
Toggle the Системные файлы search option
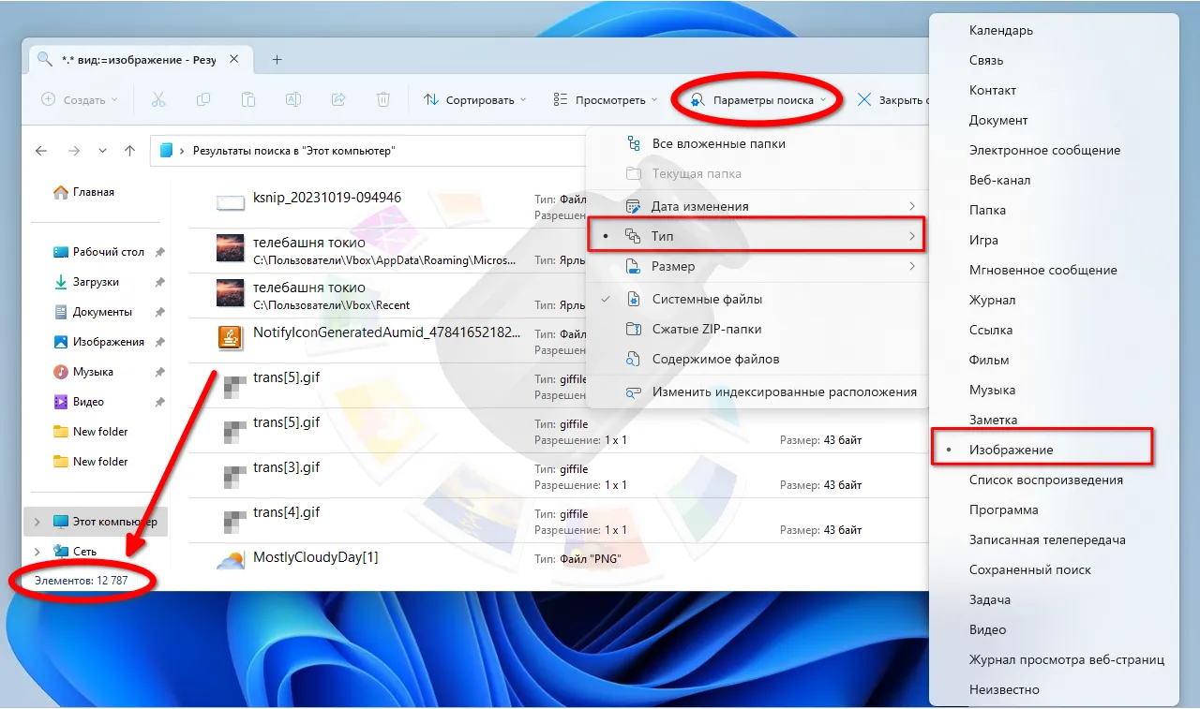[707, 300]
